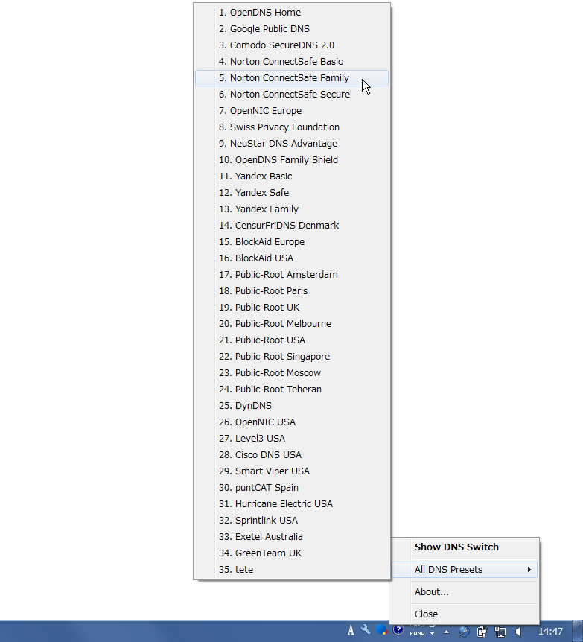Open the About... dialog
The height and width of the screenshot is (642, 583).
[465, 592]
